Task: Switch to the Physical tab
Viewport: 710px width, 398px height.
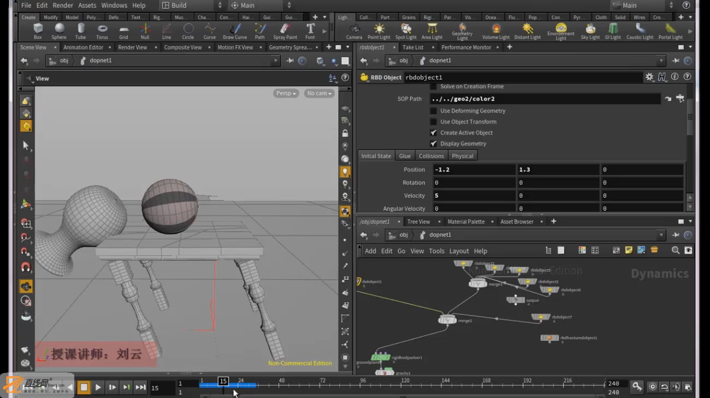Action: (x=463, y=156)
